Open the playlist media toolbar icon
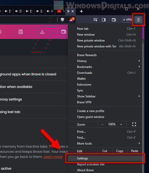Screen dimensions: 149x173 pyautogui.click(x=95, y=20)
